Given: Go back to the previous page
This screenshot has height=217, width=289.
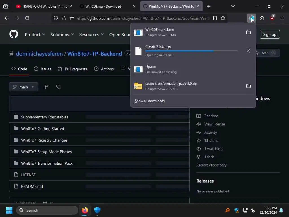Looking at the screenshot, I should [x=7, y=18].
